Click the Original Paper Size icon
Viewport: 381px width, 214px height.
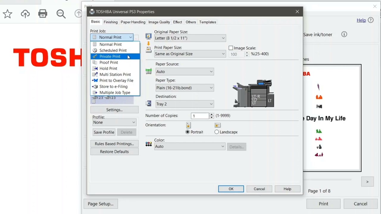point(148,37)
